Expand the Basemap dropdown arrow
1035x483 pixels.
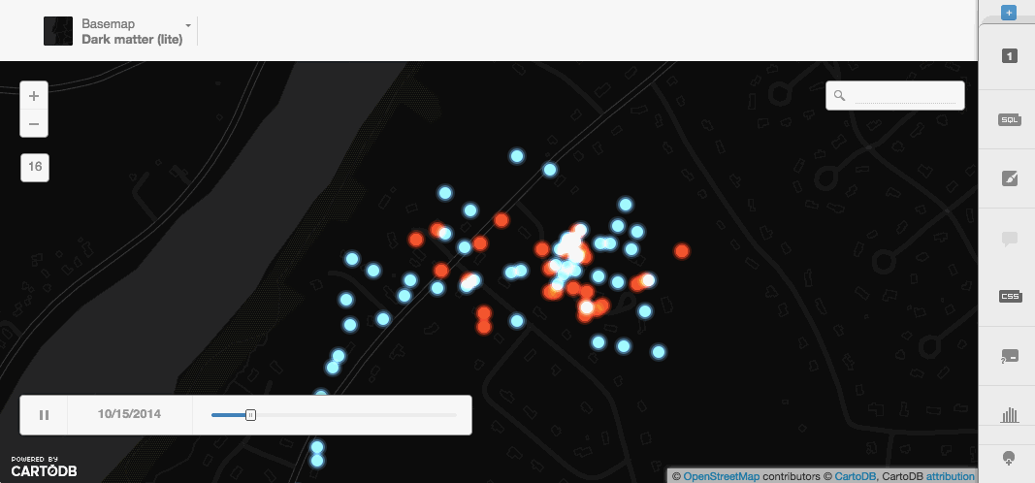point(187,23)
